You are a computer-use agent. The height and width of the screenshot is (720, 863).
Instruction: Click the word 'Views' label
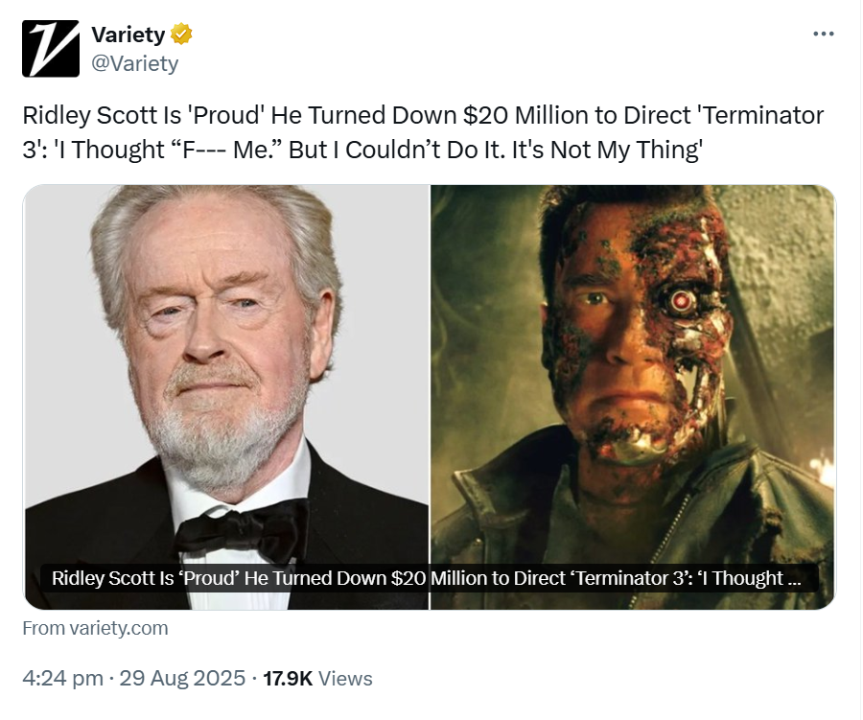345,678
